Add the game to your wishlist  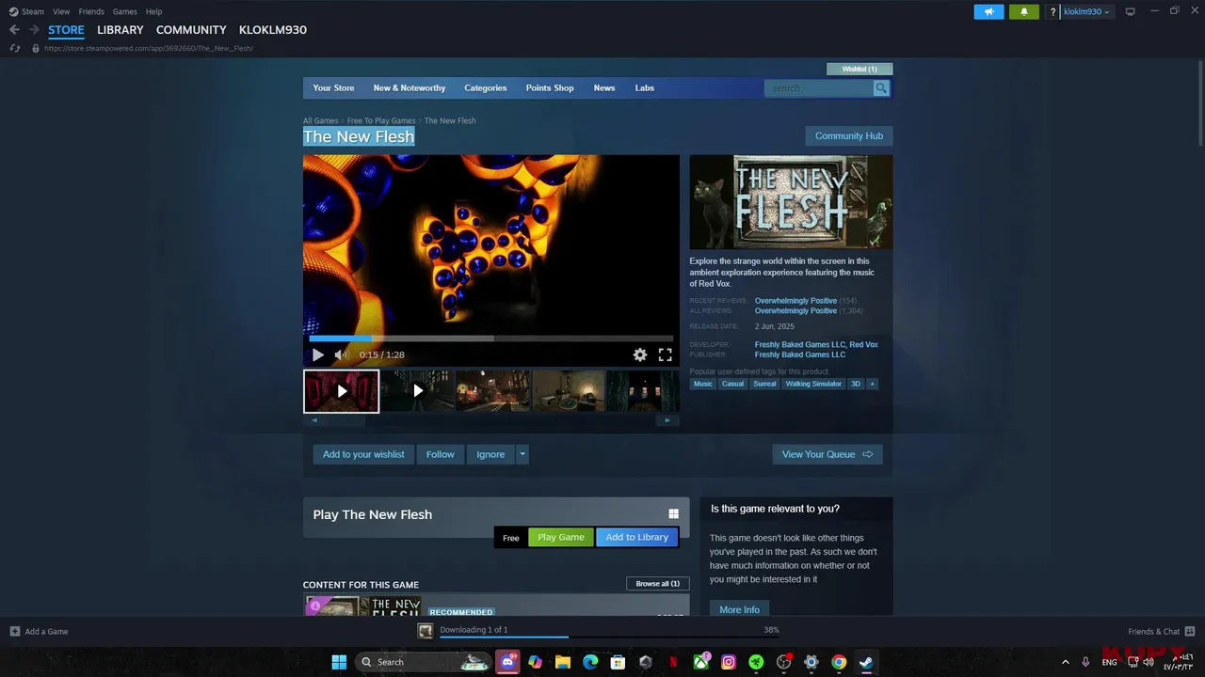coord(363,454)
